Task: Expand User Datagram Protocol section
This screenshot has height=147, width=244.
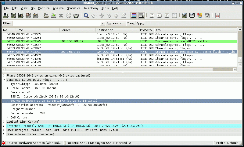Action: coord(4,130)
